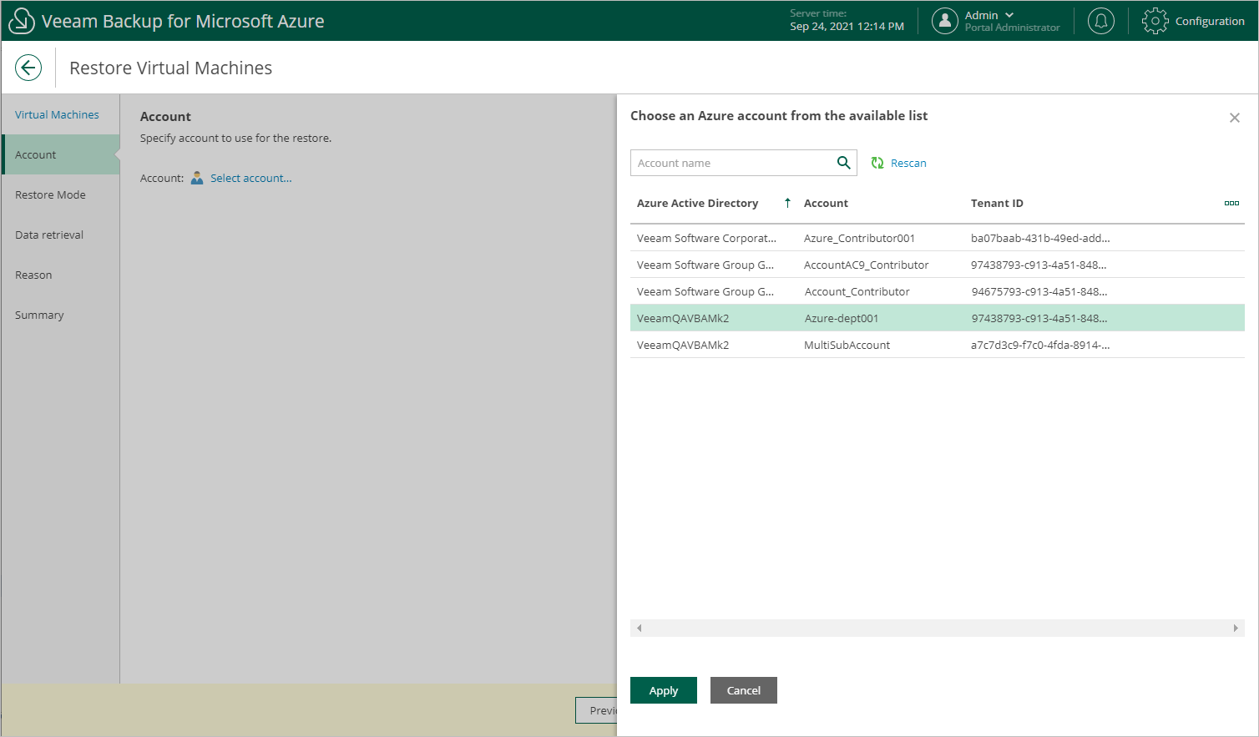Apply the selected Azure account
This screenshot has height=737, width=1259.
(664, 690)
